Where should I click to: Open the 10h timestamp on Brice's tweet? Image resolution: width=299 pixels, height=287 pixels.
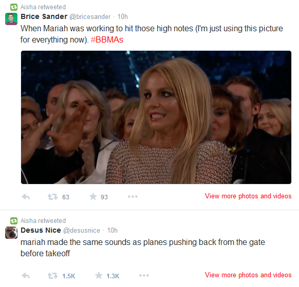(122, 17)
